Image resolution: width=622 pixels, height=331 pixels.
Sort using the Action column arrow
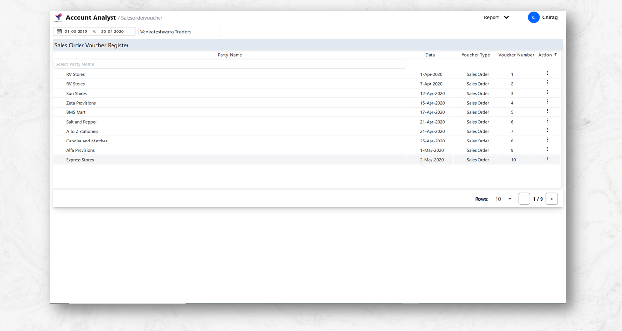click(x=556, y=55)
